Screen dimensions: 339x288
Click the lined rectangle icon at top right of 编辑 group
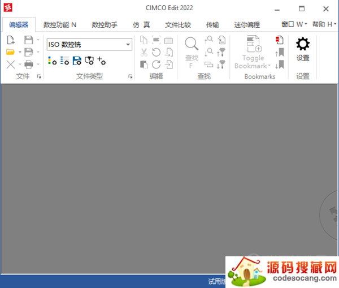point(168,40)
